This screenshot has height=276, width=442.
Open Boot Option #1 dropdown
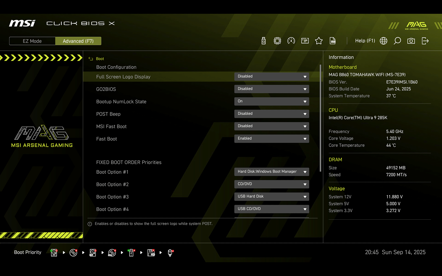tap(272, 172)
